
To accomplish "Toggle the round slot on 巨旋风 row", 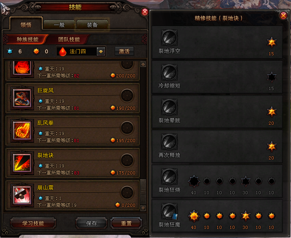I will click(x=127, y=96).
